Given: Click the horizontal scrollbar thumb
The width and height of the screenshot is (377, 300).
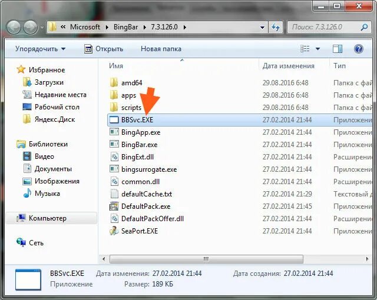Looking at the screenshot, I should pos(206,259).
